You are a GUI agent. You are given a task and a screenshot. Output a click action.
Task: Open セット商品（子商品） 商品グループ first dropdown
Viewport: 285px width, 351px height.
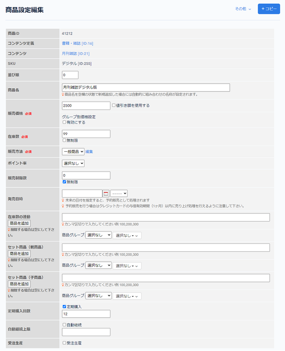[x=98, y=296]
